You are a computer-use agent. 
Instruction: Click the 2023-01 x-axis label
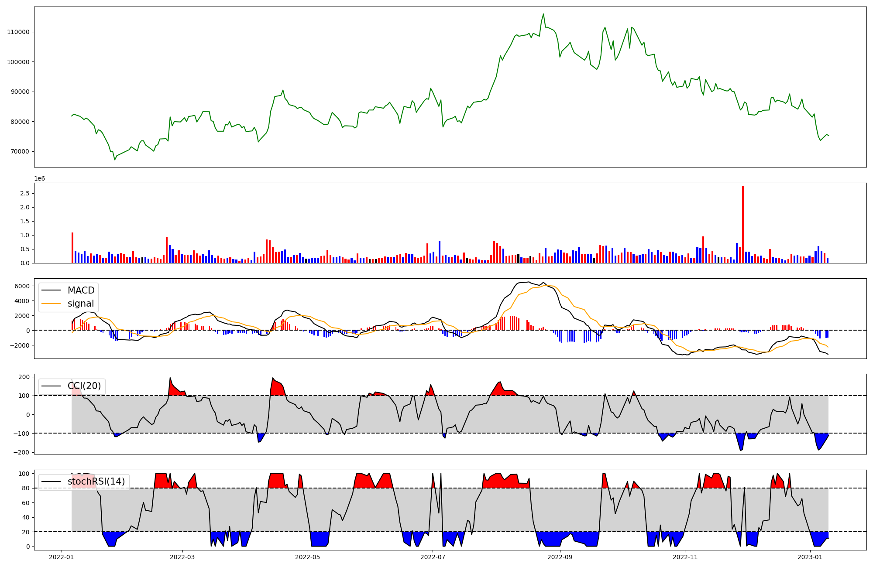tap(810, 557)
